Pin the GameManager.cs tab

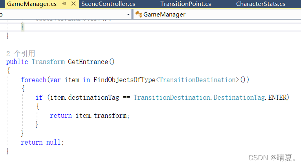coord(64,4)
